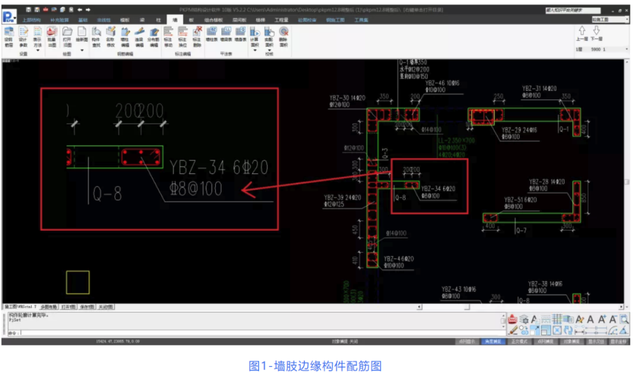
Task: Switch to the 上部结构 ribbon tab
Action: tap(31, 20)
